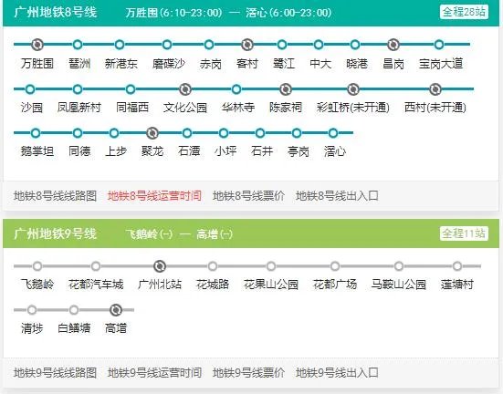Click the 全程11站 badge
This screenshot has height=394, width=503.
tap(464, 233)
